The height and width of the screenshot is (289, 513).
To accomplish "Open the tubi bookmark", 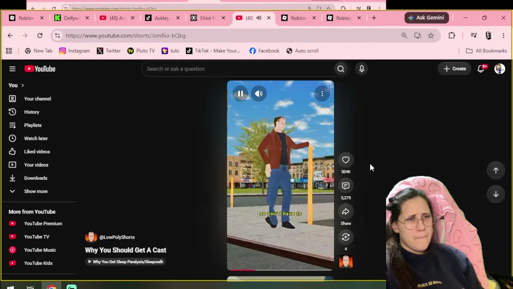I will pos(170,51).
